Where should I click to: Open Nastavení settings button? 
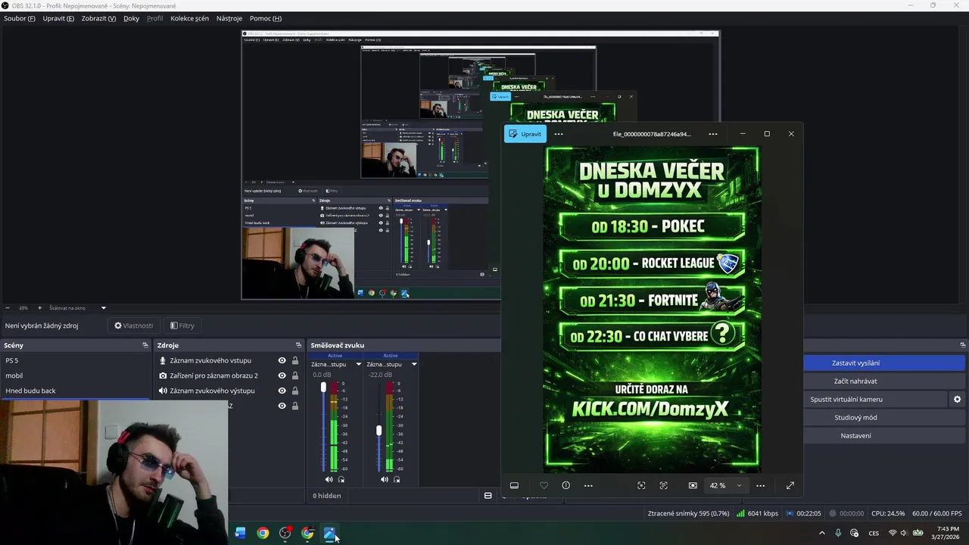[855, 435]
